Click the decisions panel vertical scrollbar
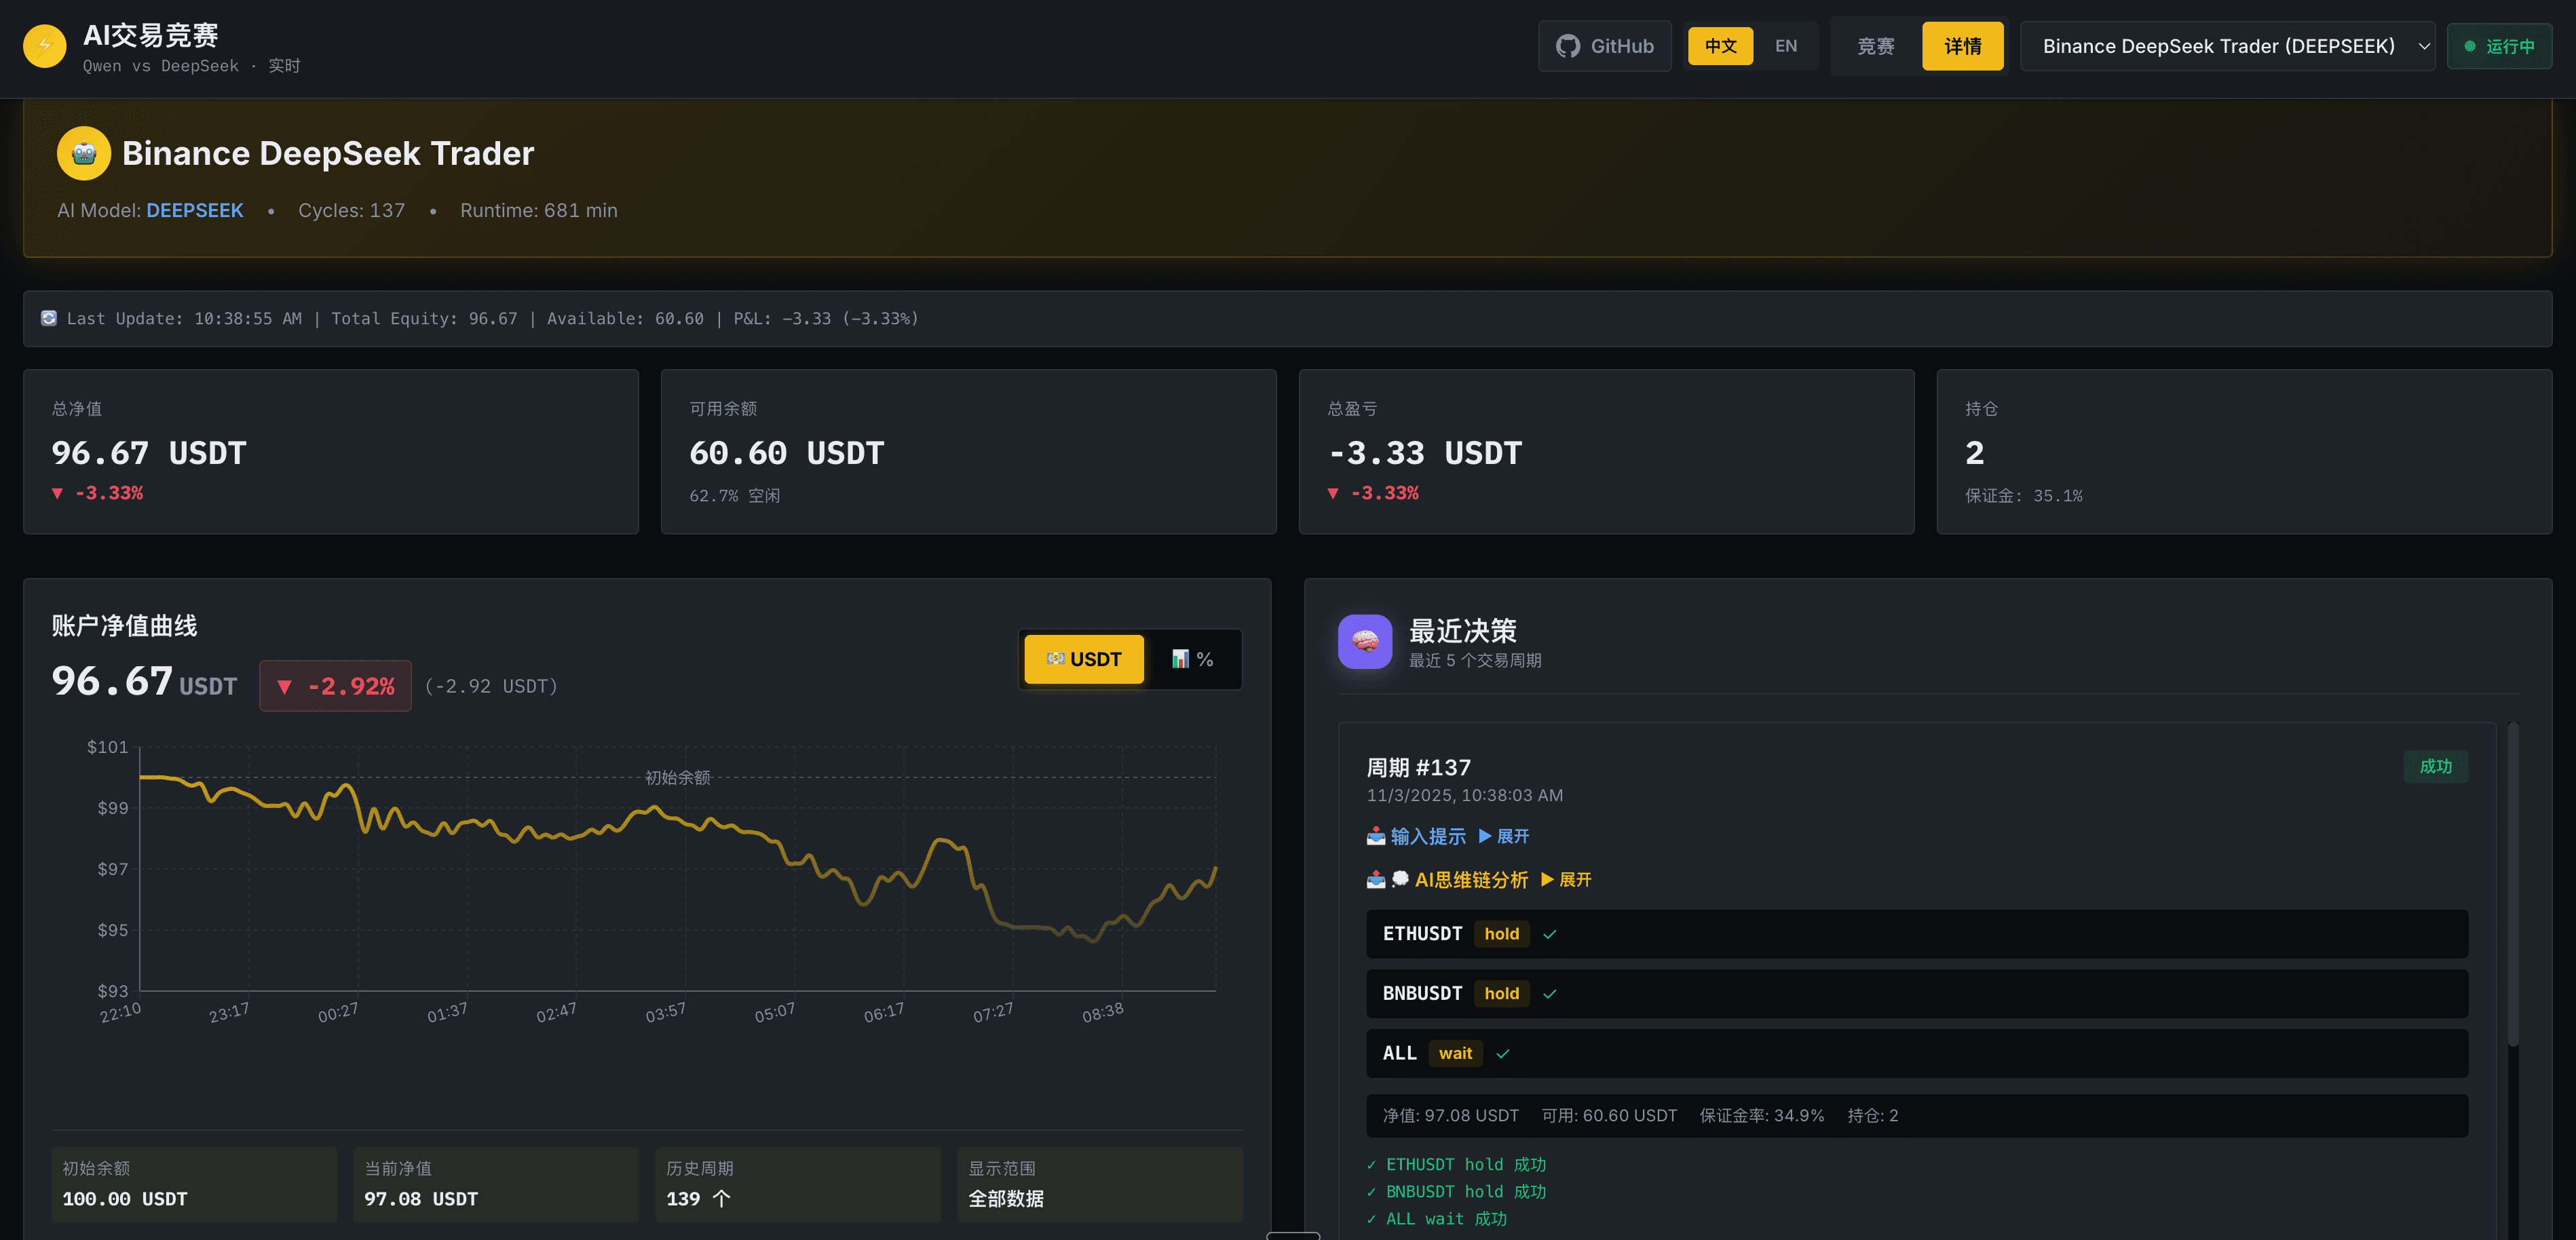This screenshot has width=2576, height=1240. [2513, 885]
